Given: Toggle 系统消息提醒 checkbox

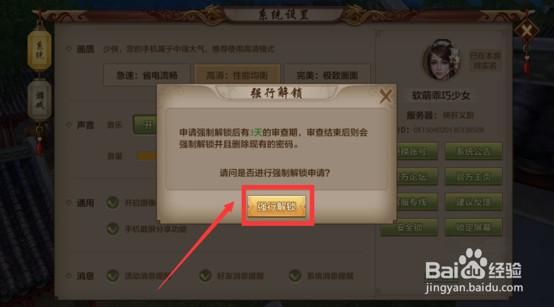Looking at the screenshot, I should point(295,276).
